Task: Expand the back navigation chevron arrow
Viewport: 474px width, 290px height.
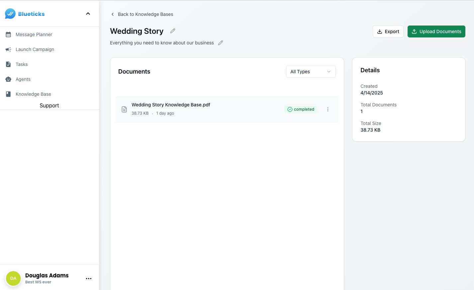Action: tap(113, 14)
